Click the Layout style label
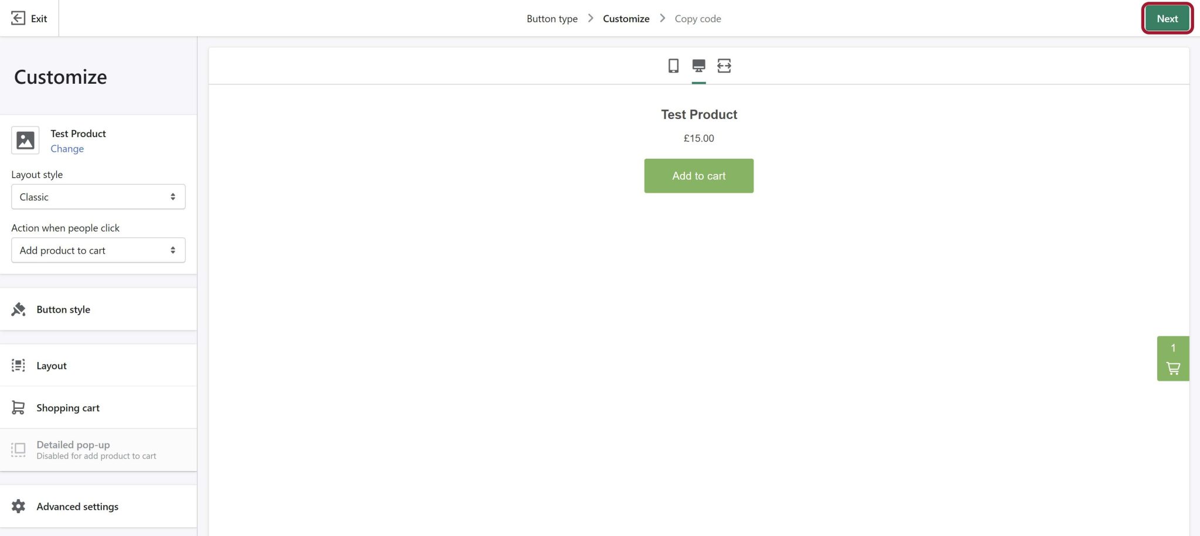The width and height of the screenshot is (1200, 536). tap(37, 175)
